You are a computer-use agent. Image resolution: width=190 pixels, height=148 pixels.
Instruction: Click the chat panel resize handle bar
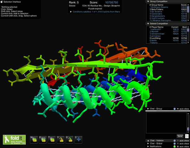click(168, 111)
